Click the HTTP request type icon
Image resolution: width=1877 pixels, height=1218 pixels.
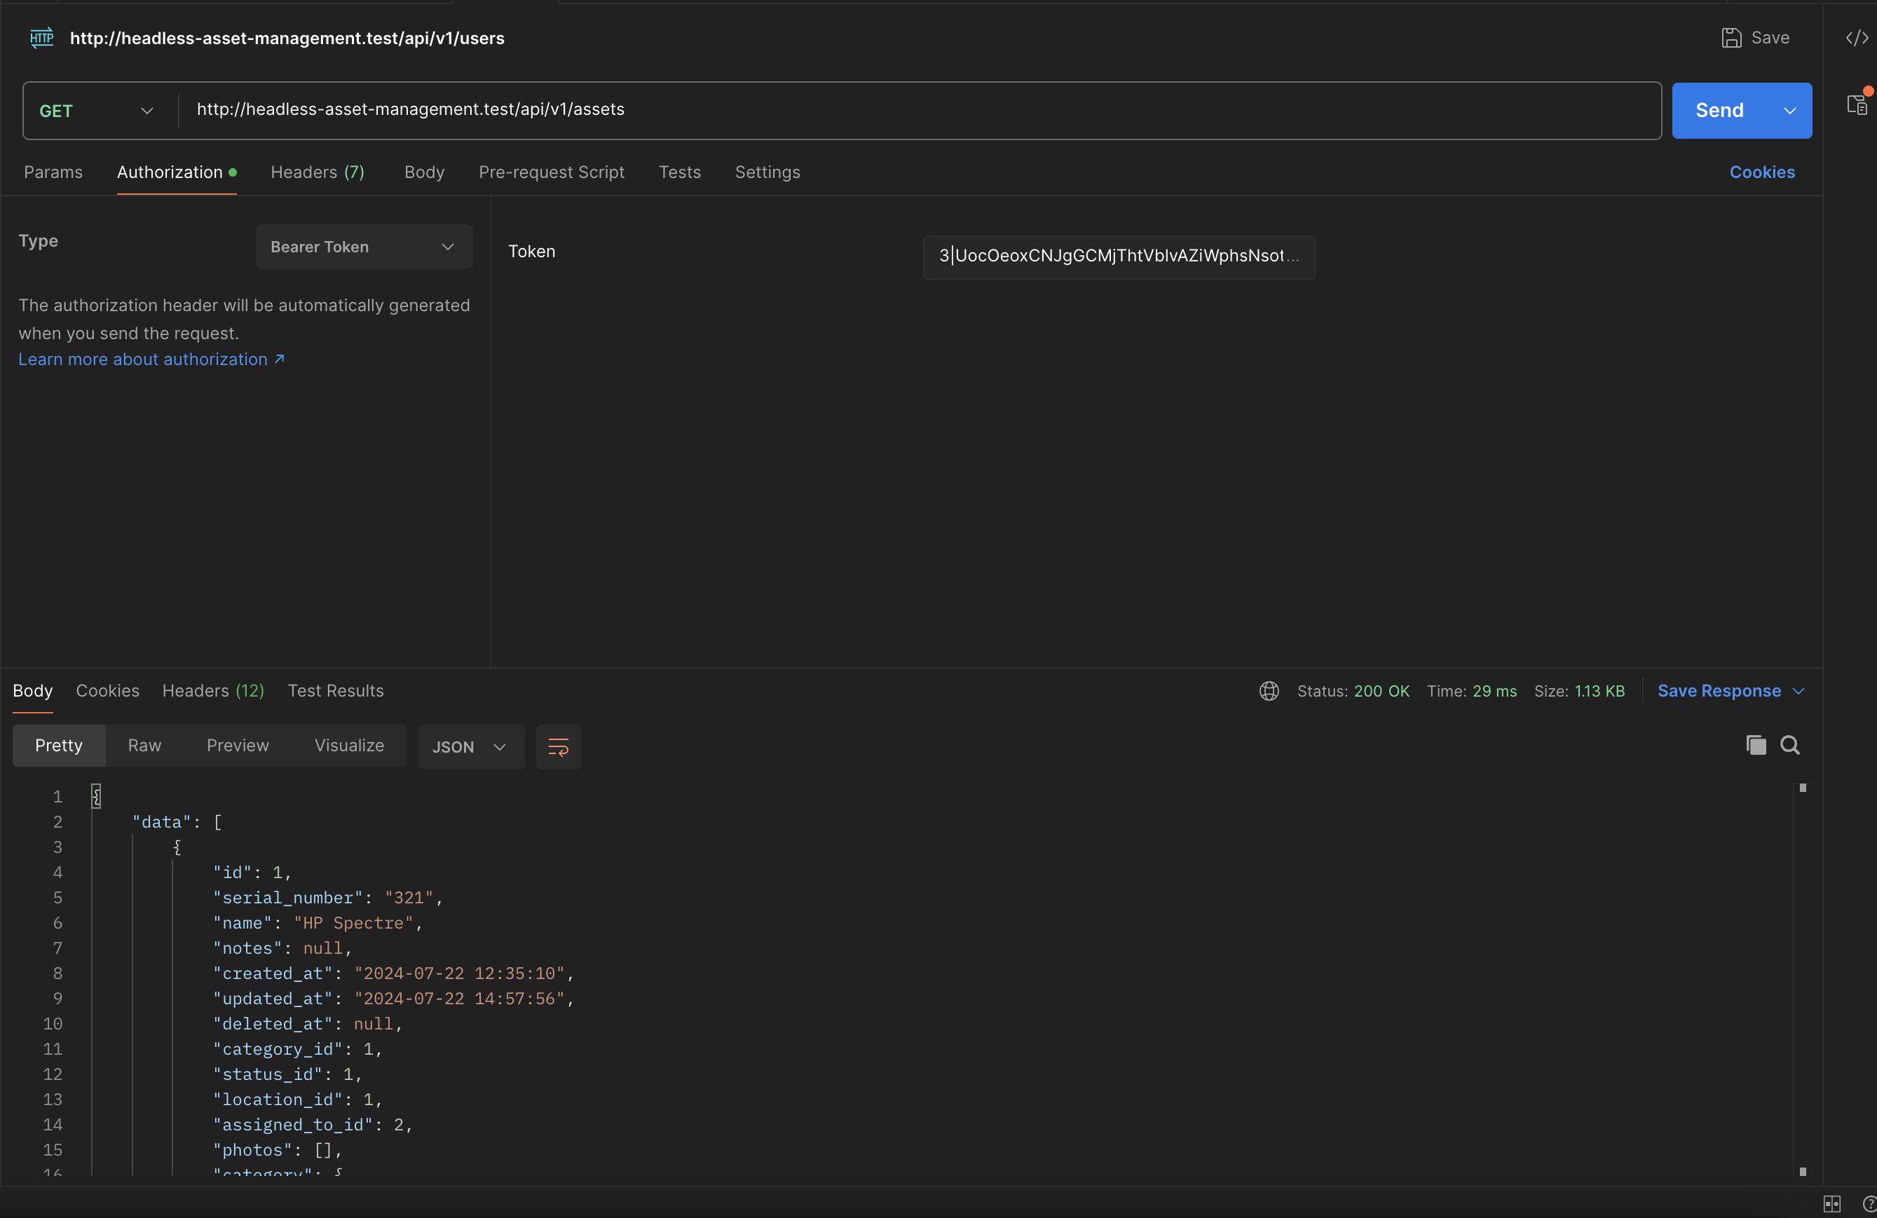point(41,38)
